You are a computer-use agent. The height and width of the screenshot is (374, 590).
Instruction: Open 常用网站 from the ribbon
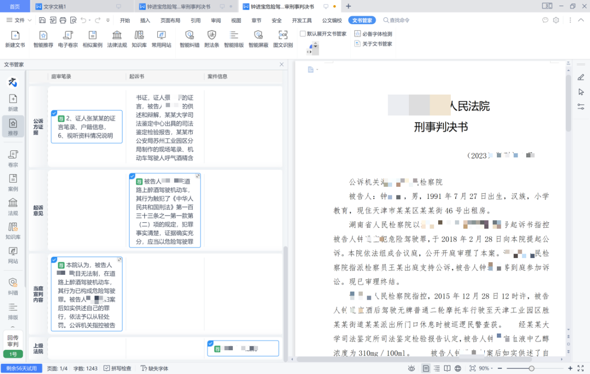pyautogui.click(x=161, y=39)
